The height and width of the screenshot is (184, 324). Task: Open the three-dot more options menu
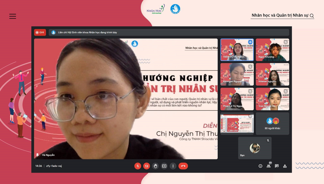(x=173, y=166)
